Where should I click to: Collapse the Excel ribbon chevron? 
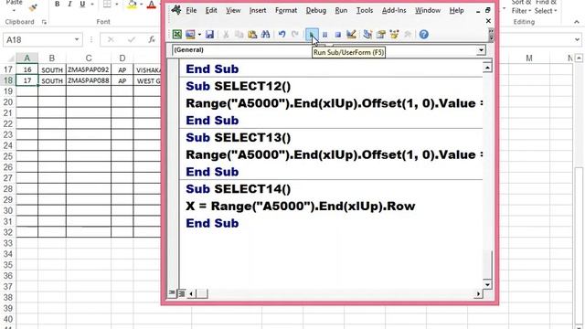point(577,22)
